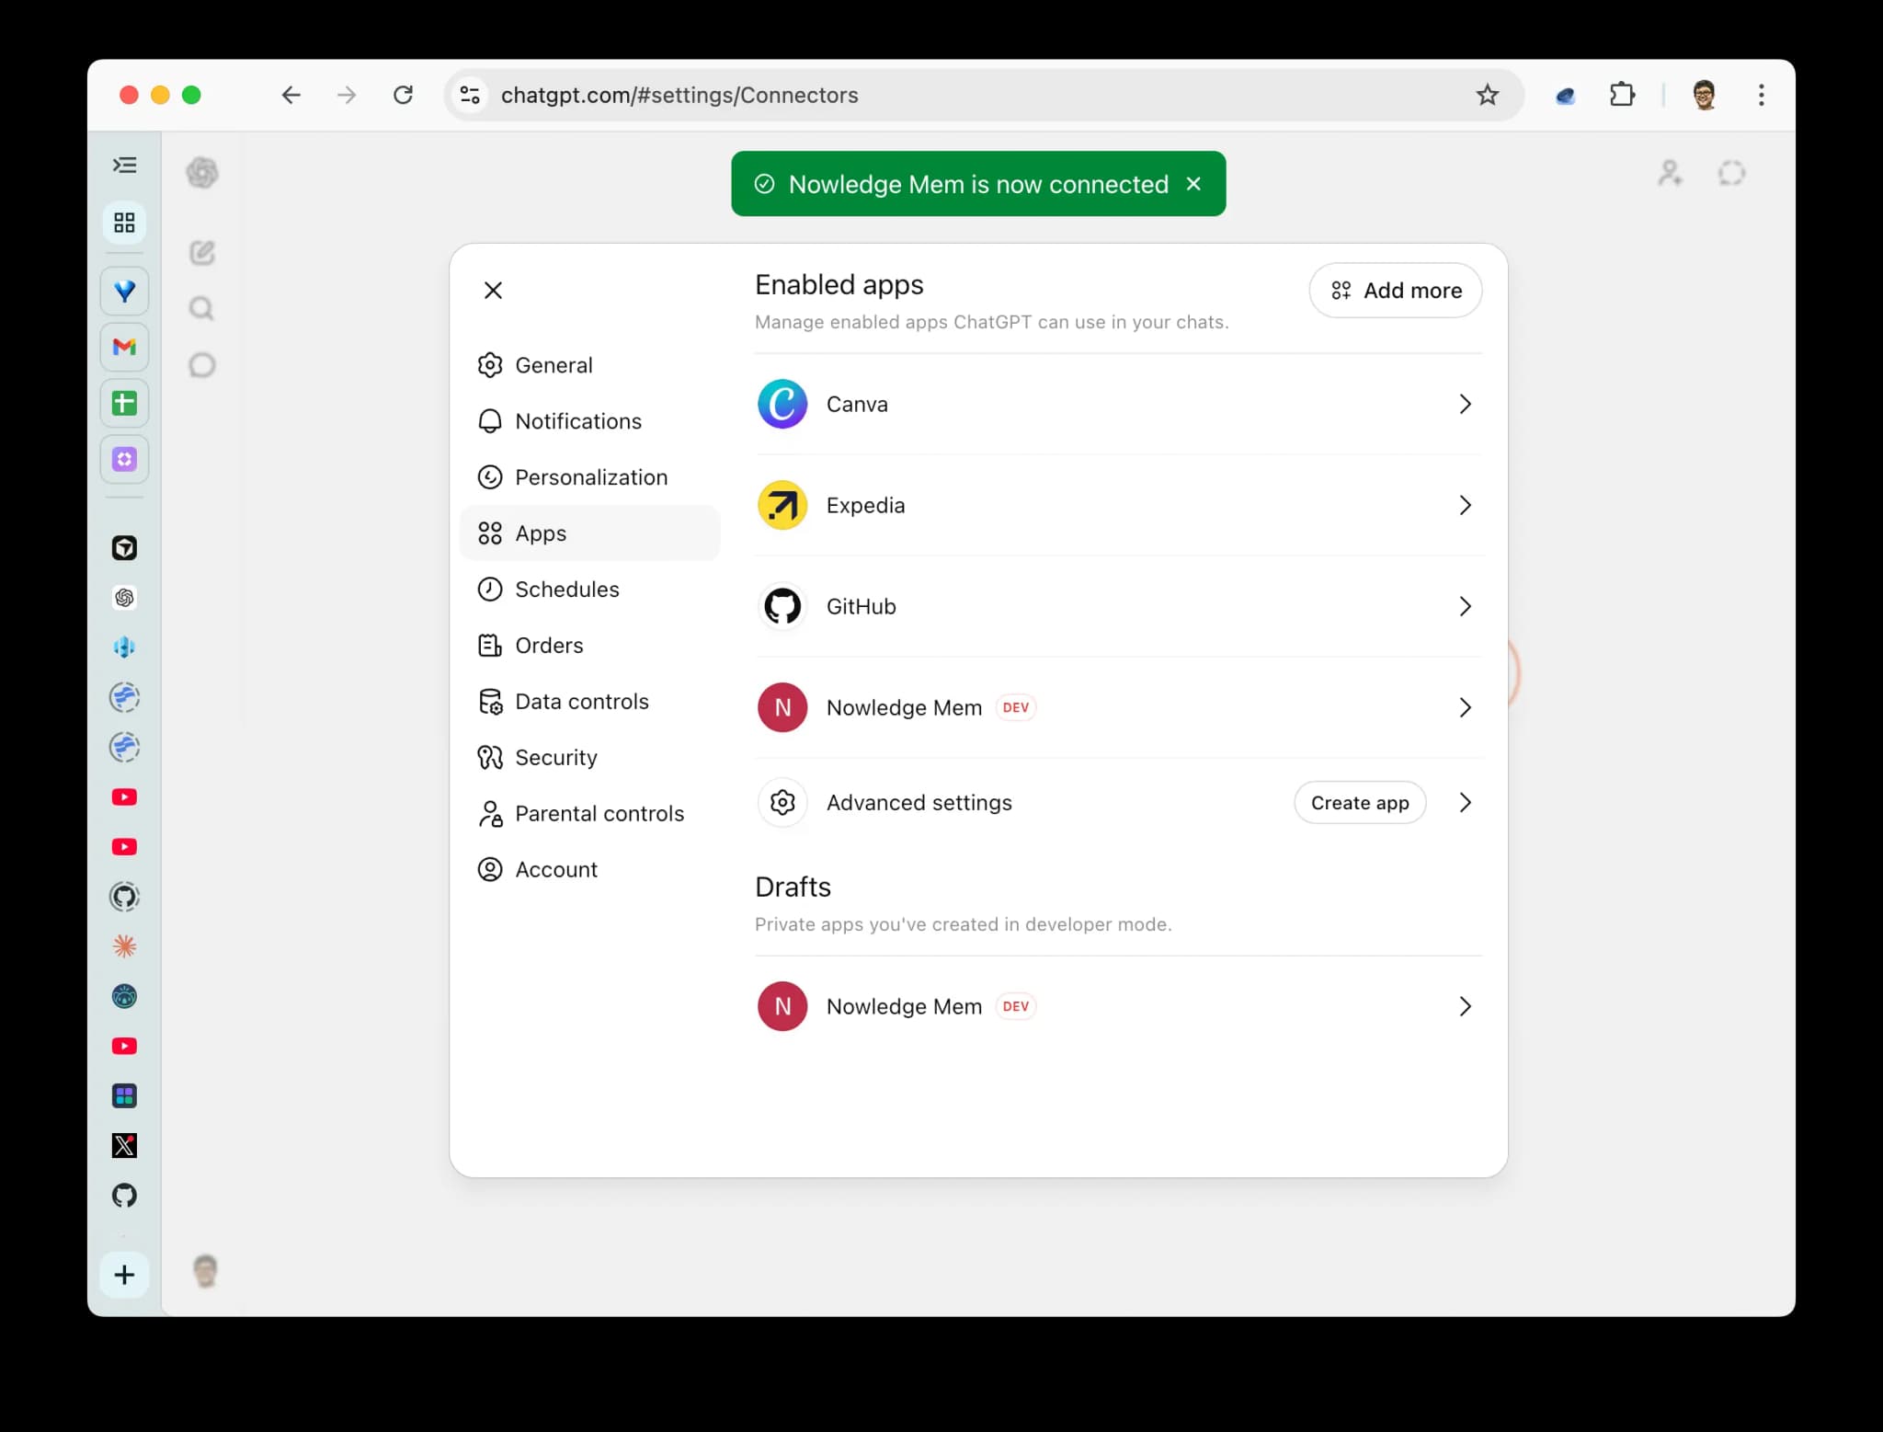Open the grid dashboard icon in sidebar
The width and height of the screenshot is (1883, 1432).
point(124,223)
